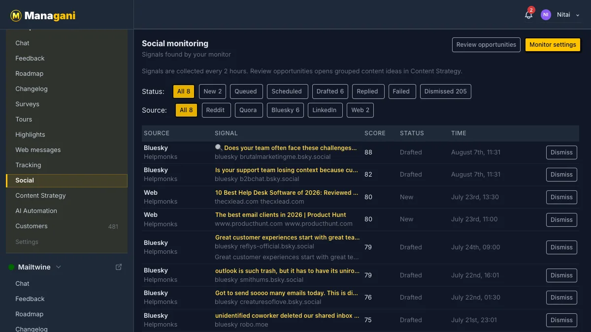
Task: Filter status by Failed
Action: click(401, 91)
